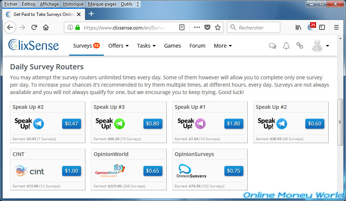Open the Historique menu
This screenshot has height=201, width=346.
73,4
